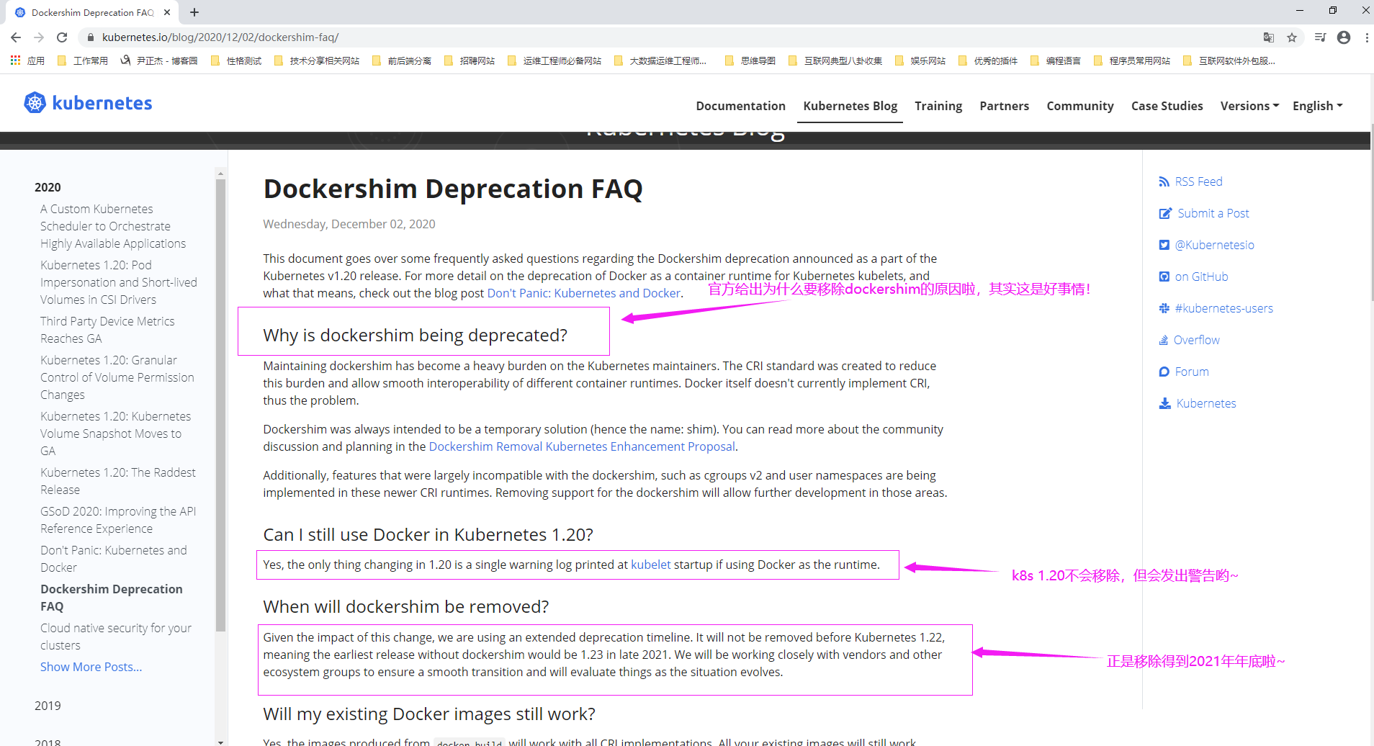Open the Community nav item
The width and height of the screenshot is (1374, 746).
tap(1079, 106)
